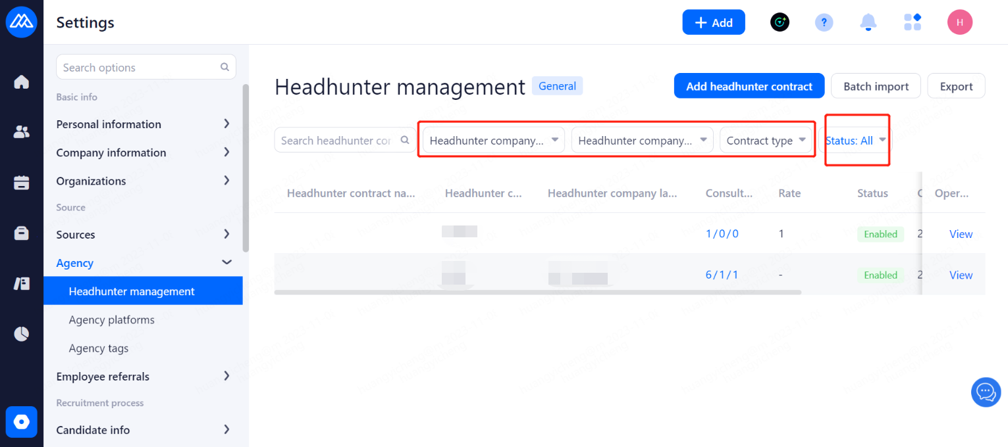Expand Organizations section
The image size is (1008, 447).
click(143, 181)
